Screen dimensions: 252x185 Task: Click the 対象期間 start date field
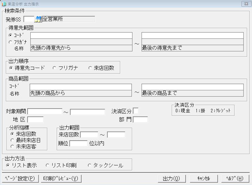pyautogui.click(x=45, y=112)
